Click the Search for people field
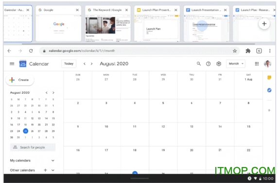 click(33, 147)
